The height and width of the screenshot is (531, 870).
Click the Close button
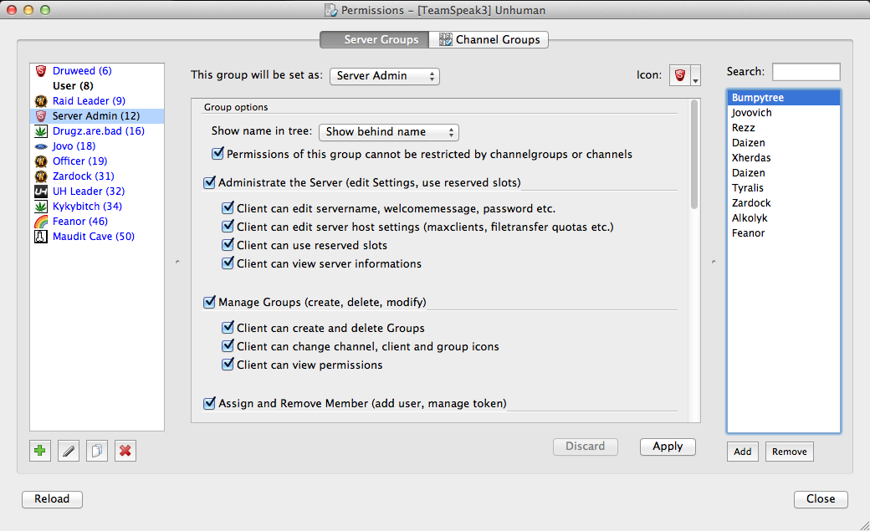pos(821,499)
